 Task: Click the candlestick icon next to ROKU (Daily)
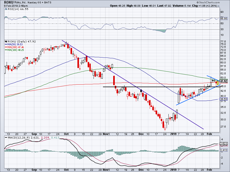click(x=6, y=41)
